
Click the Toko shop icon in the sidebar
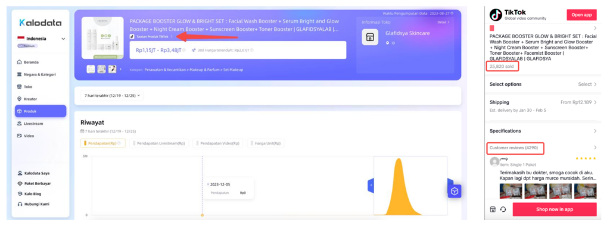tap(20, 87)
